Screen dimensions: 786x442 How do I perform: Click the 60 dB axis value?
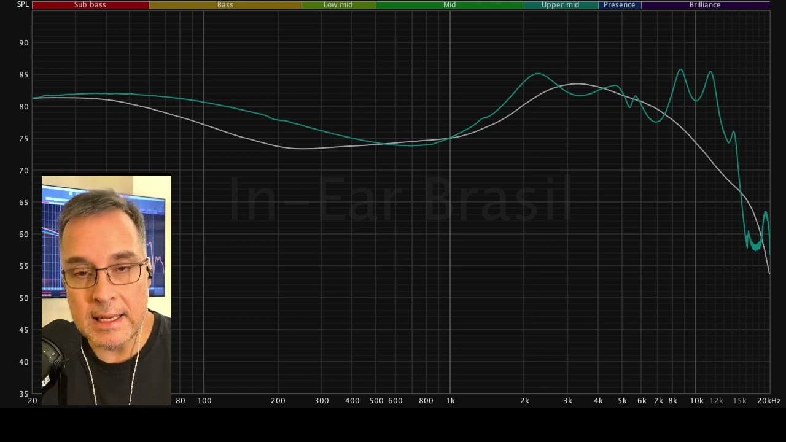tap(23, 235)
